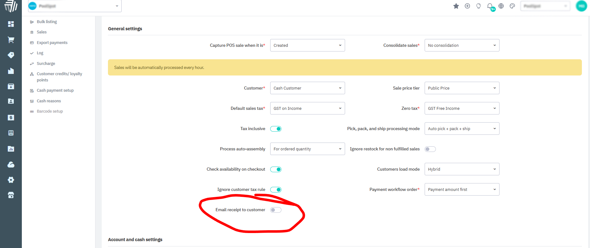The height and width of the screenshot is (248, 590).
Task: Open Bulk listing menu item
Action: 47,22
